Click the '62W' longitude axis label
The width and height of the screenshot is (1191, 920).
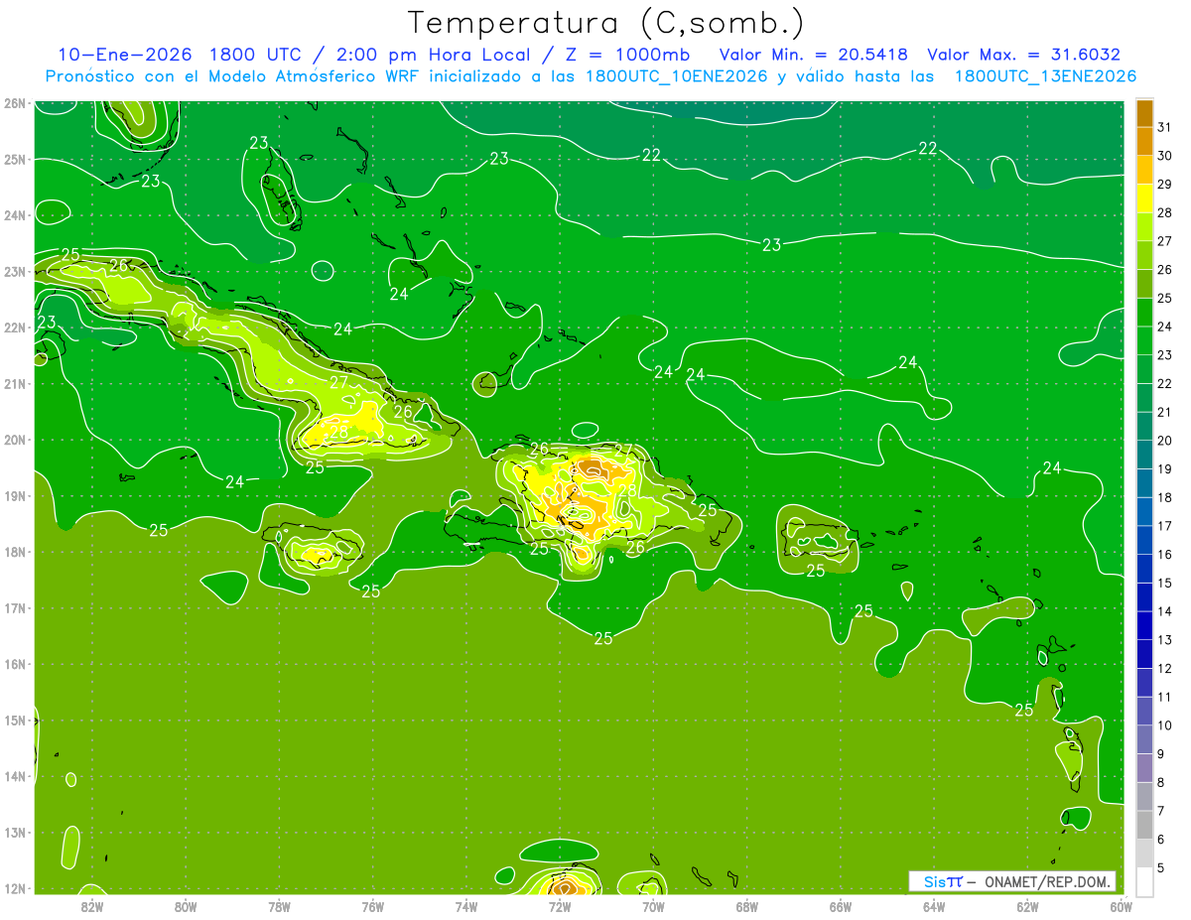pos(1027,906)
